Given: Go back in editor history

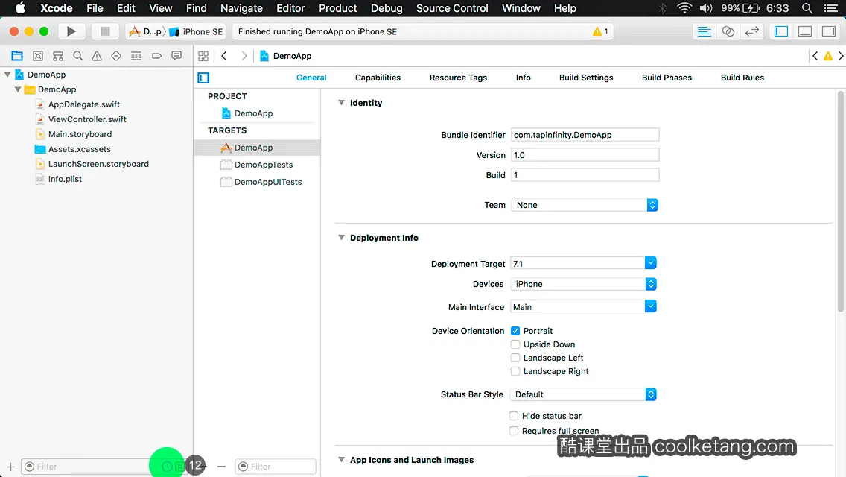Looking at the screenshot, I should click(224, 56).
